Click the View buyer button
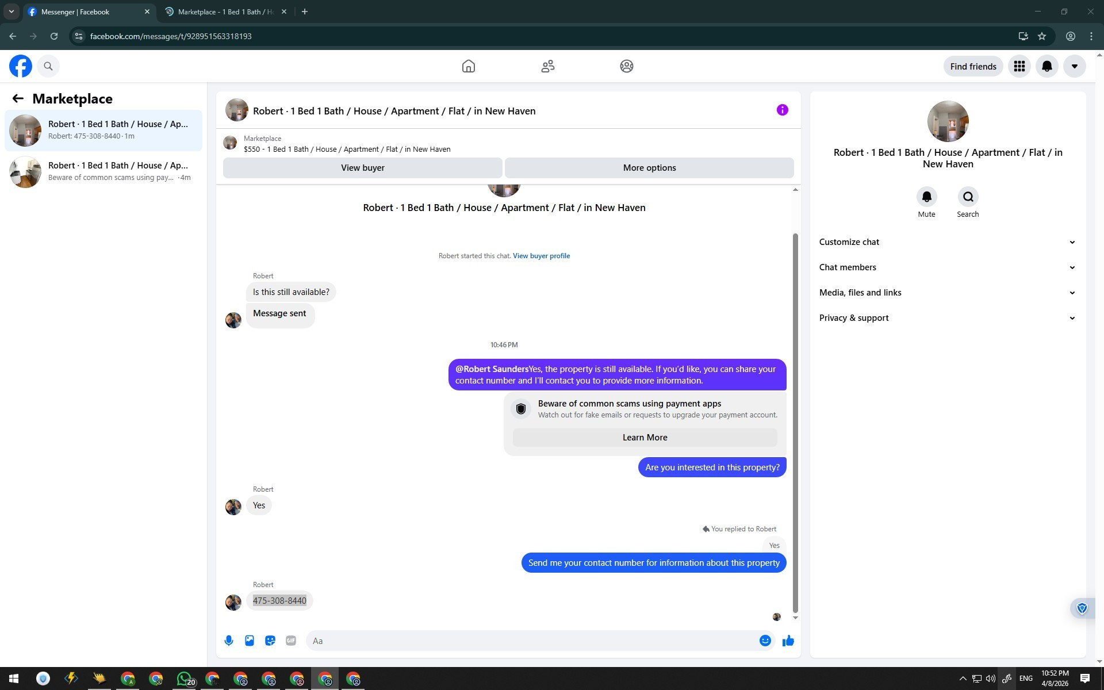The image size is (1104, 690). pos(362,168)
